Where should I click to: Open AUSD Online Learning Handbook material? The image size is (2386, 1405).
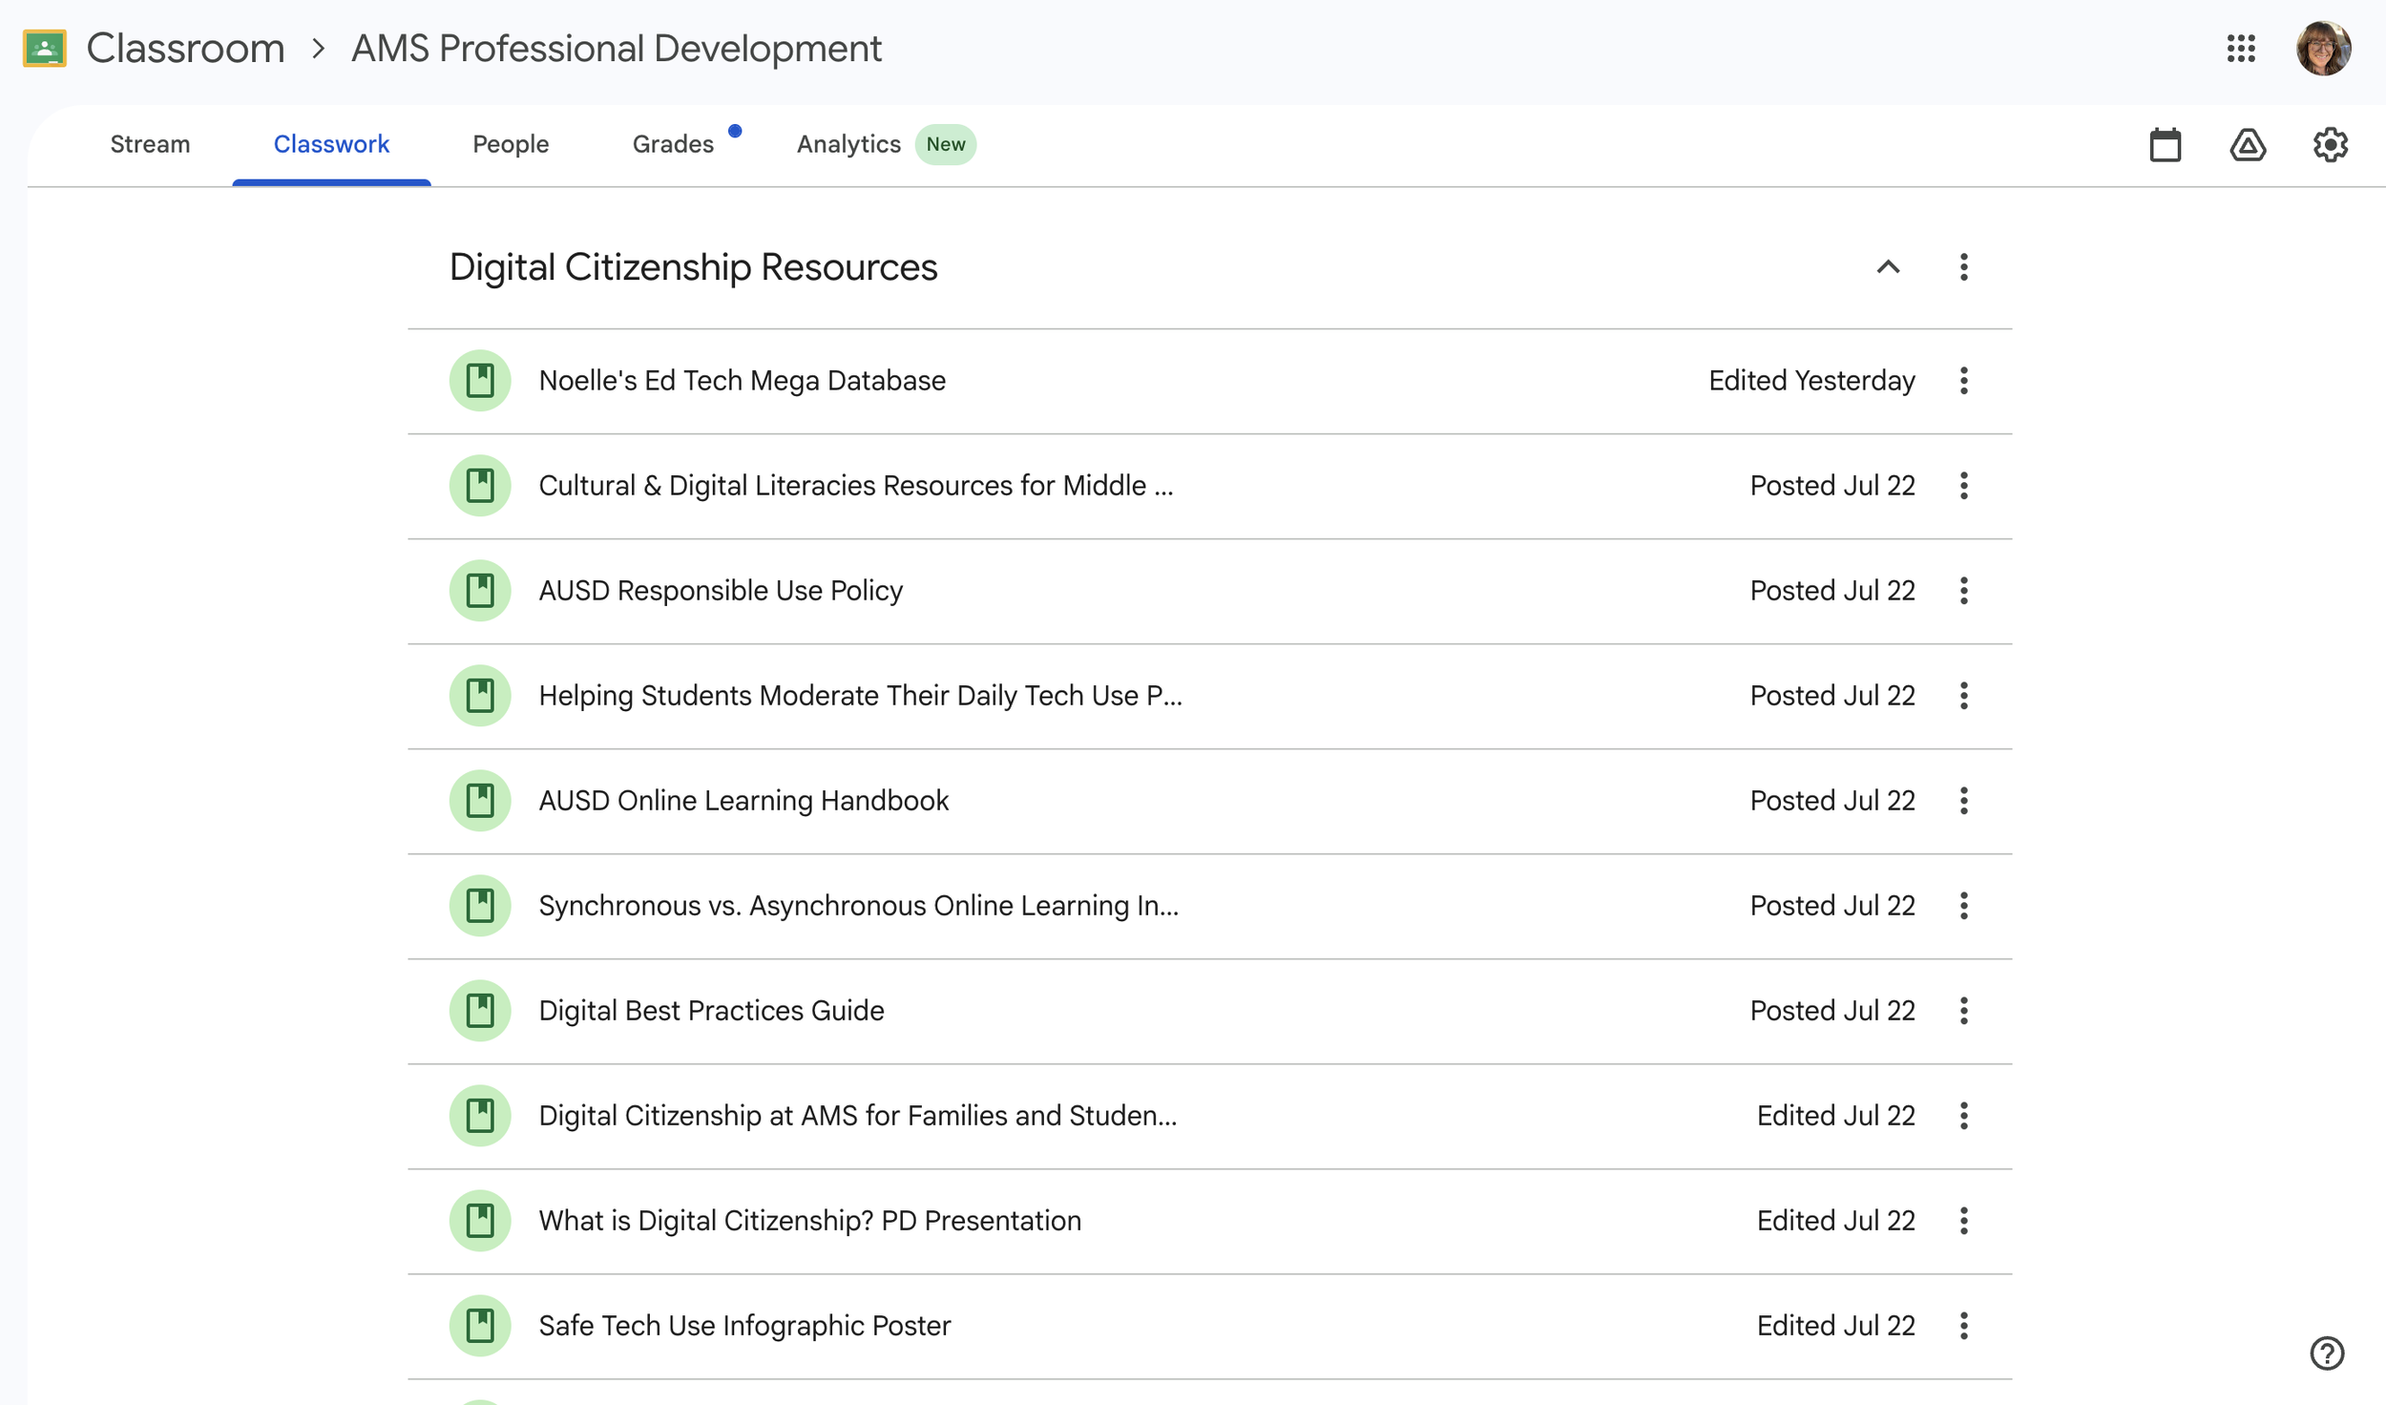click(743, 801)
